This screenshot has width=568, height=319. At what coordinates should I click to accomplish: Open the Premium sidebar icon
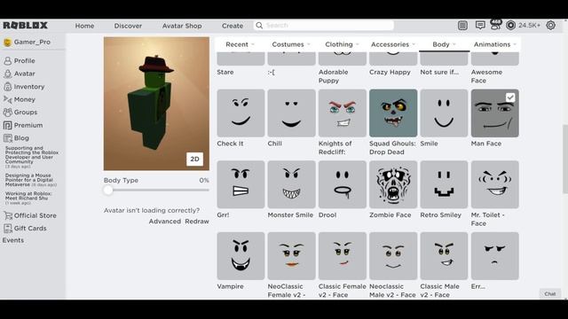(7, 125)
